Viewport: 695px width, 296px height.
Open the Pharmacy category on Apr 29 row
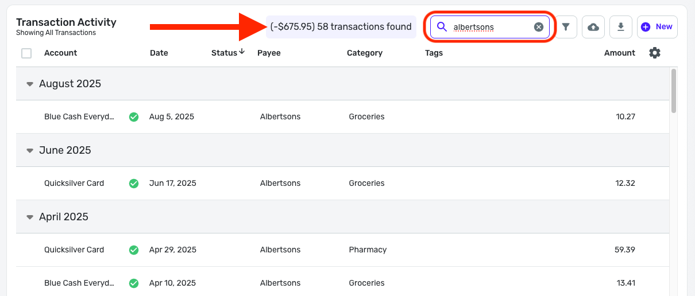368,250
